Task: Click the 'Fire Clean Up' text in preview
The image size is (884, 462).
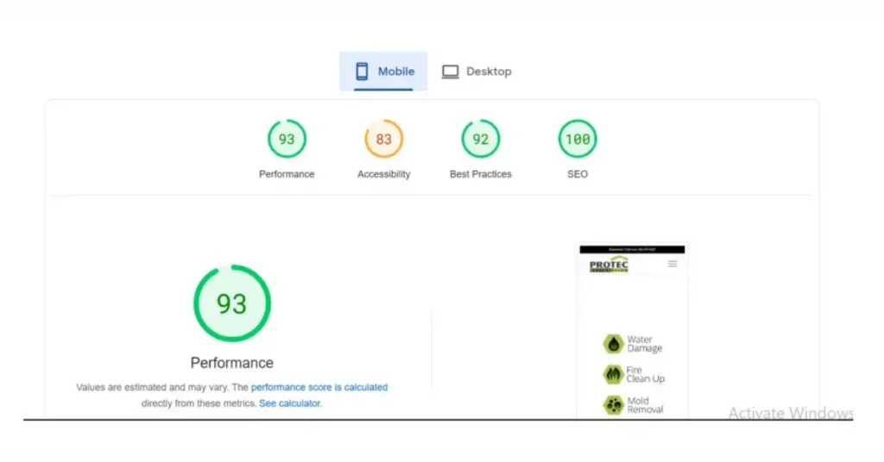Action: [646, 374]
